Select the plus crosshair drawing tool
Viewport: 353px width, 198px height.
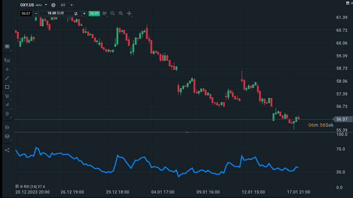[x=7, y=69]
